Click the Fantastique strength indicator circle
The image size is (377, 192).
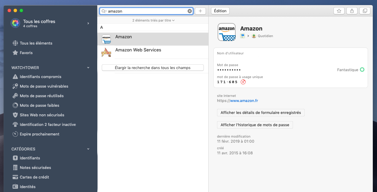(362, 70)
